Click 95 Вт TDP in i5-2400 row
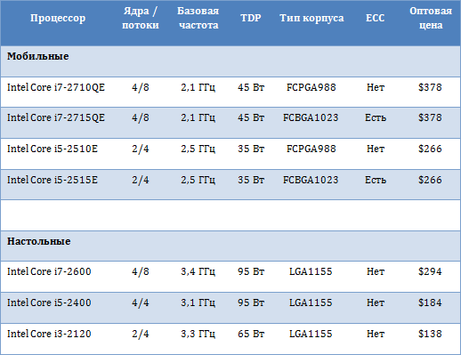461x355 pixels. point(251,303)
